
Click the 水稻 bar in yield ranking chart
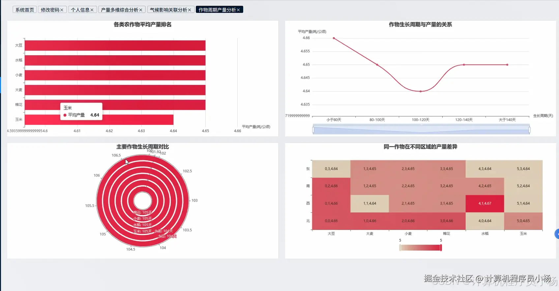115,60
